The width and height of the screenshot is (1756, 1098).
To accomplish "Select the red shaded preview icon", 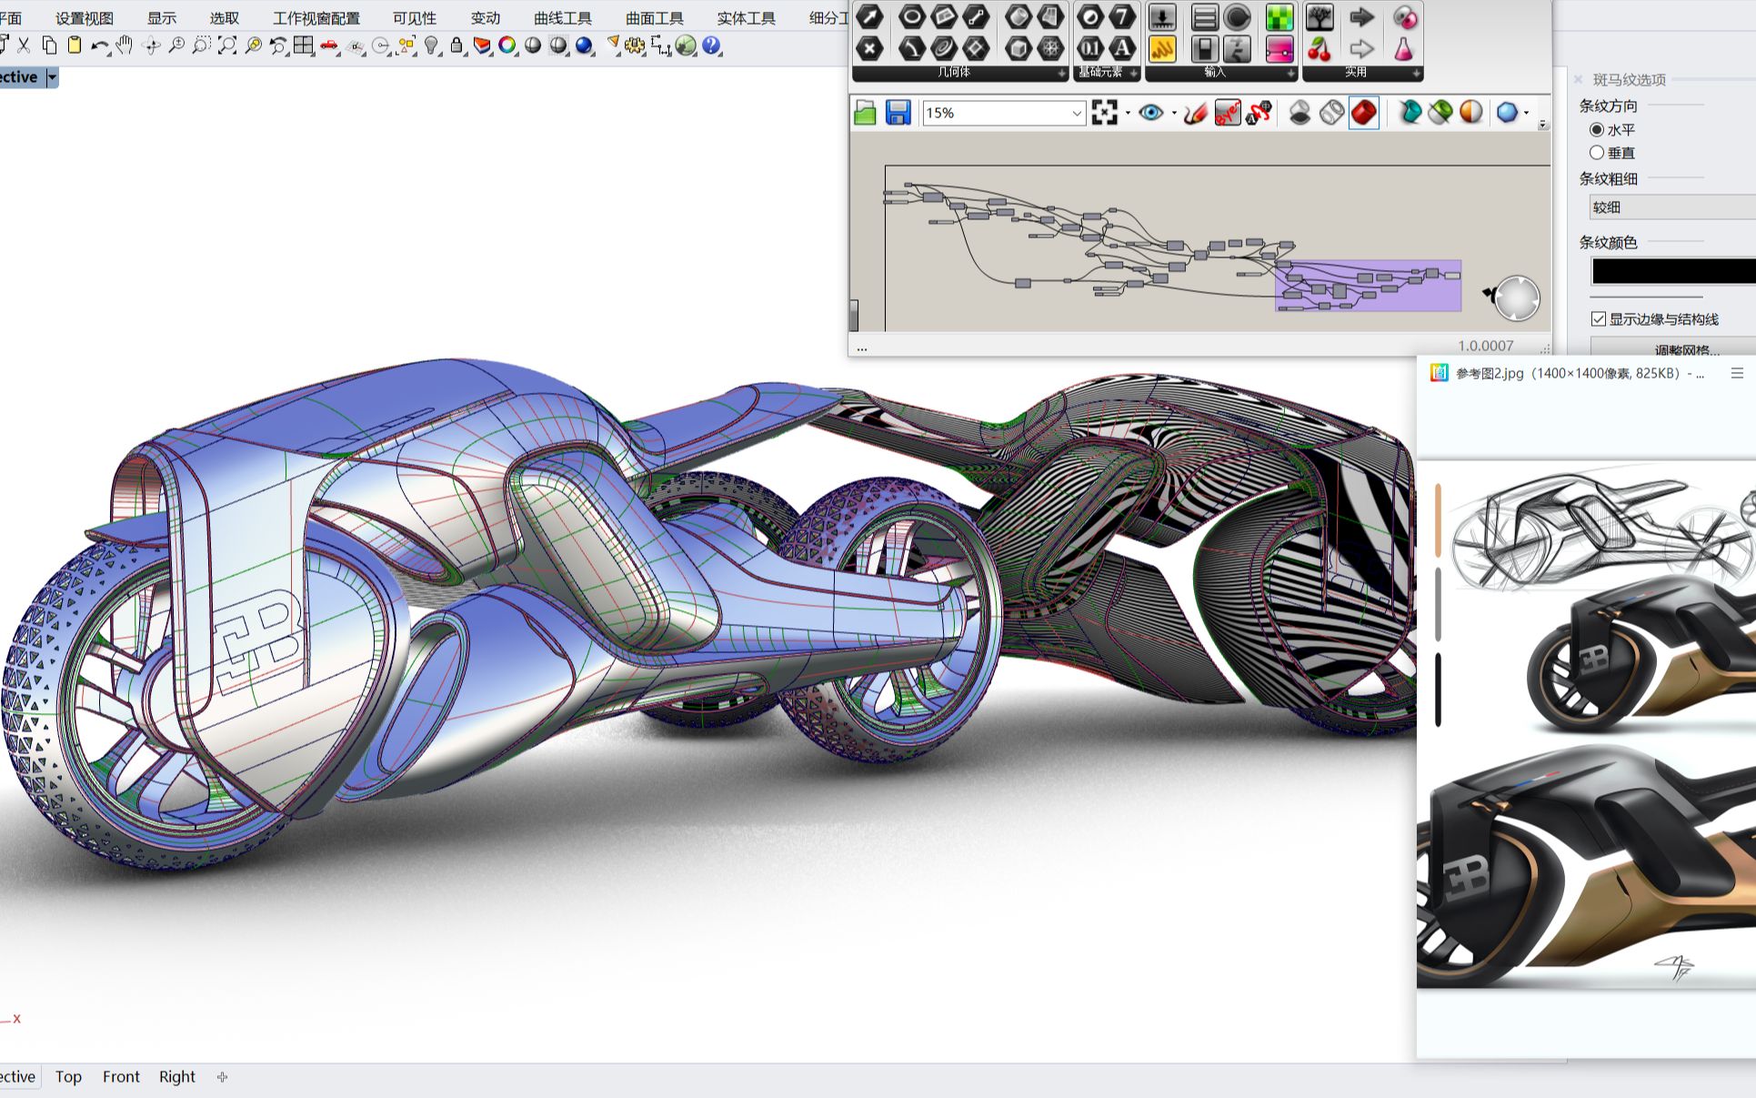I will 1363,113.
